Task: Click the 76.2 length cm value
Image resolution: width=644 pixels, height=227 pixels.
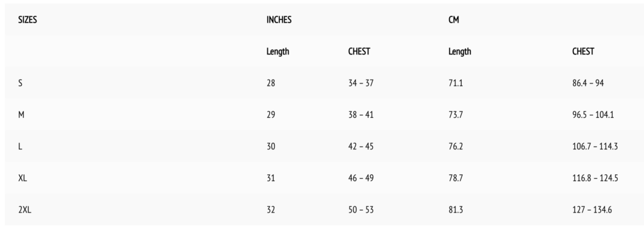Action: [x=455, y=146]
